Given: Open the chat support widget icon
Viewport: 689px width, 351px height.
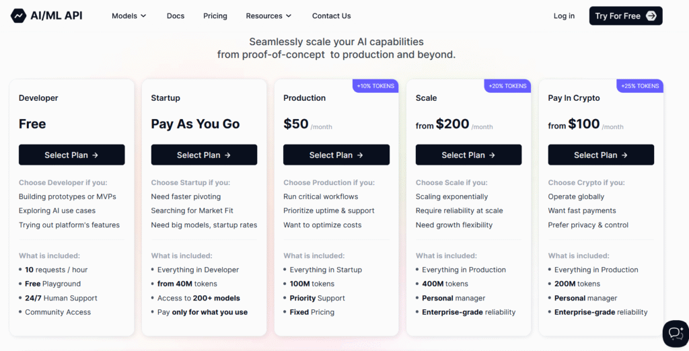Looking at the screenshot, I should 676,334.
